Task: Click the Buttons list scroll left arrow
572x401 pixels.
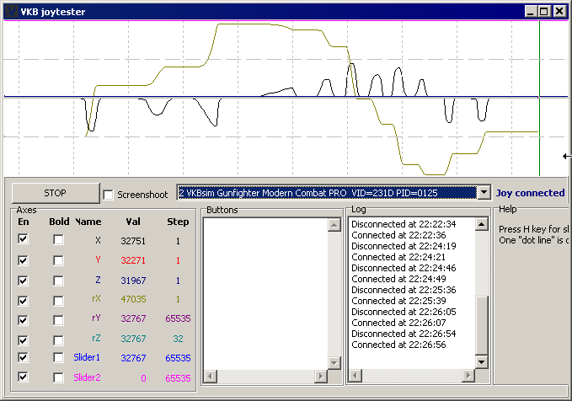Action: tap(210, 376)
